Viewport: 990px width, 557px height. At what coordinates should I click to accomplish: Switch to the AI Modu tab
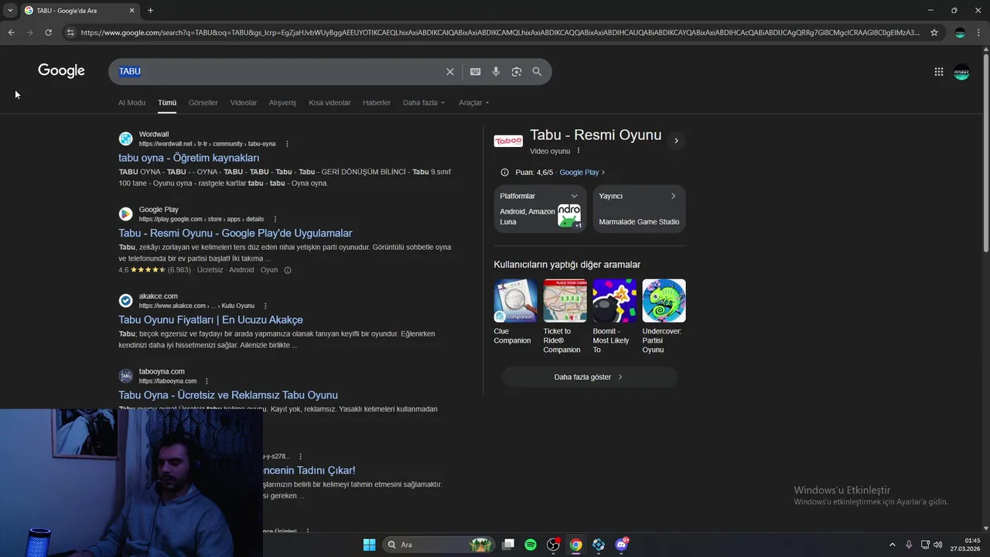(131, 103)
